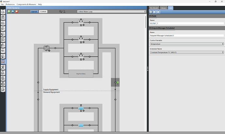Open the Facility tab in left sidebar
The width and height of the screenshot is (225, 134).
(3, 45)
